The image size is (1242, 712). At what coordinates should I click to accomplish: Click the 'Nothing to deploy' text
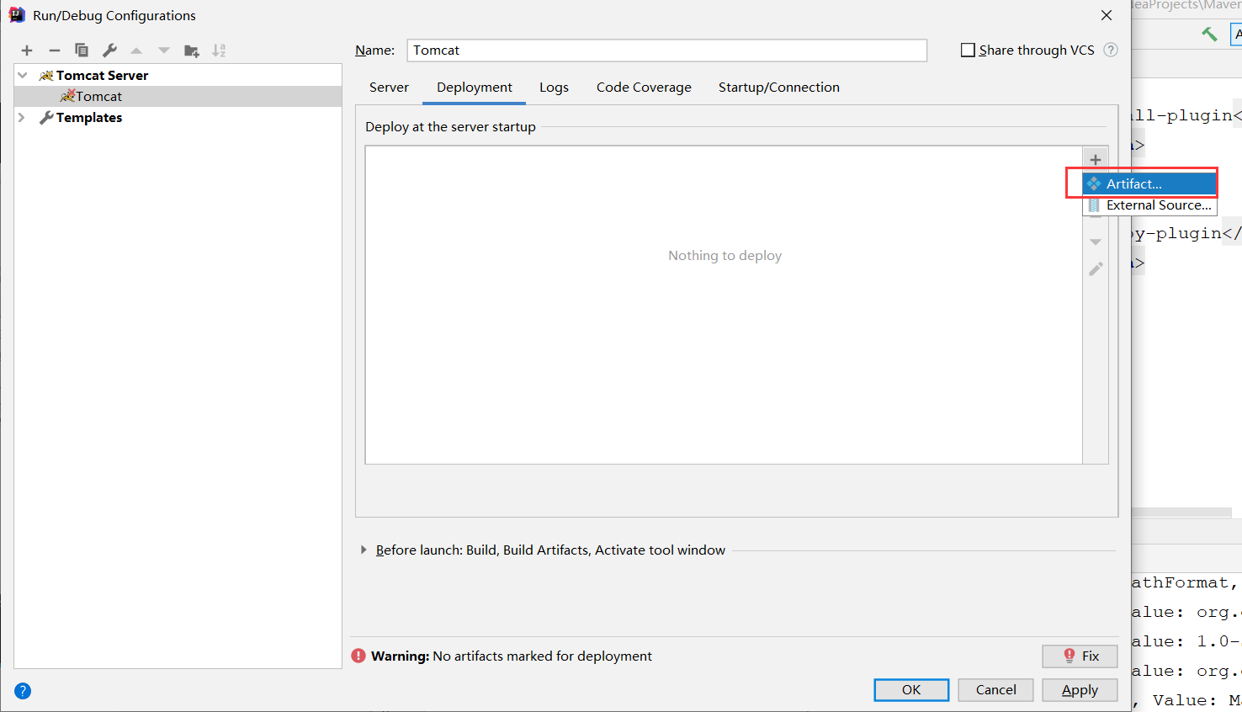point(724,256)
